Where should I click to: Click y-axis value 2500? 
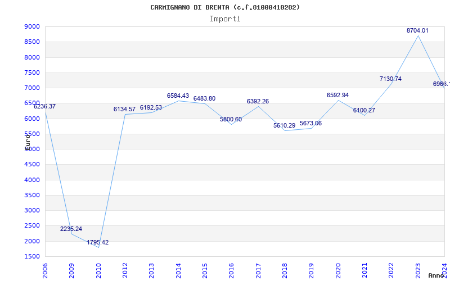32,226
